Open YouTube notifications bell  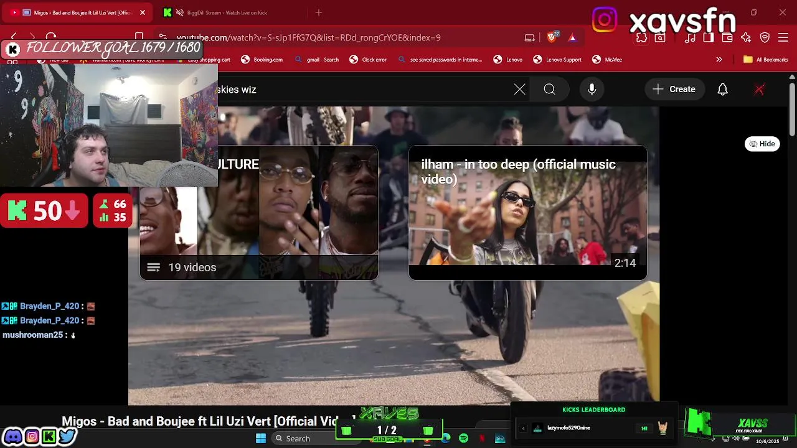(723, 90)
